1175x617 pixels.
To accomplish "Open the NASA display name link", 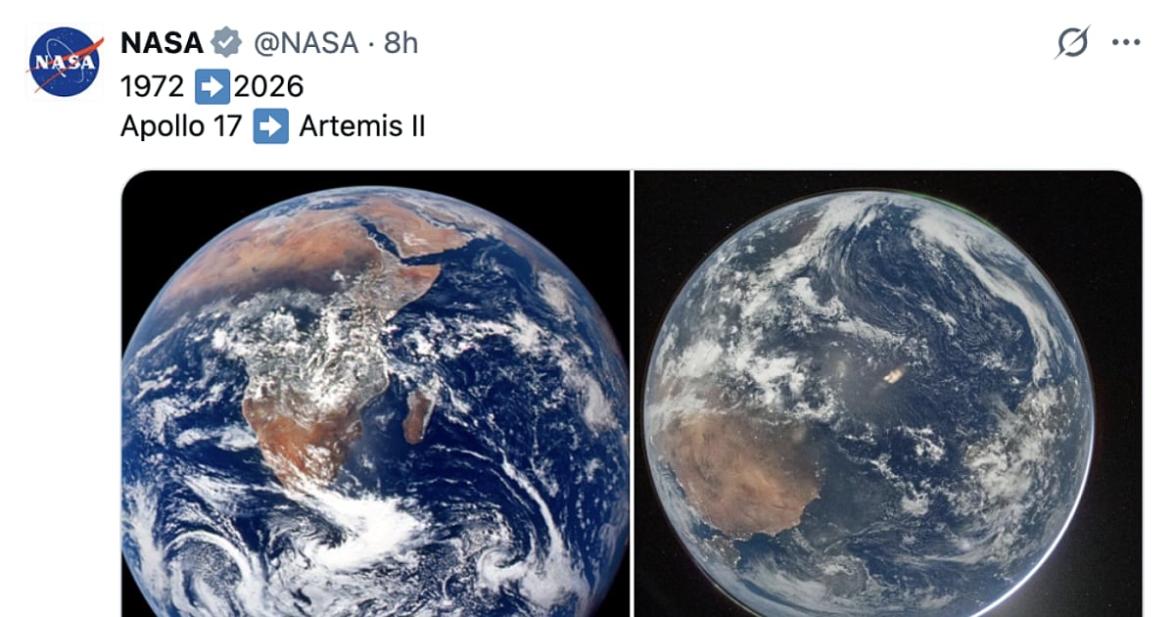I will (162, 43).
